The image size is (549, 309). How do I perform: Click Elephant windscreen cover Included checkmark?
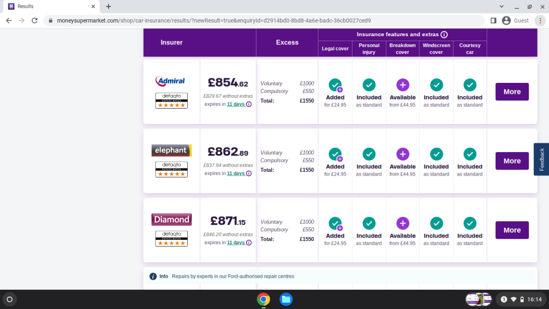(x=436, y=154)
